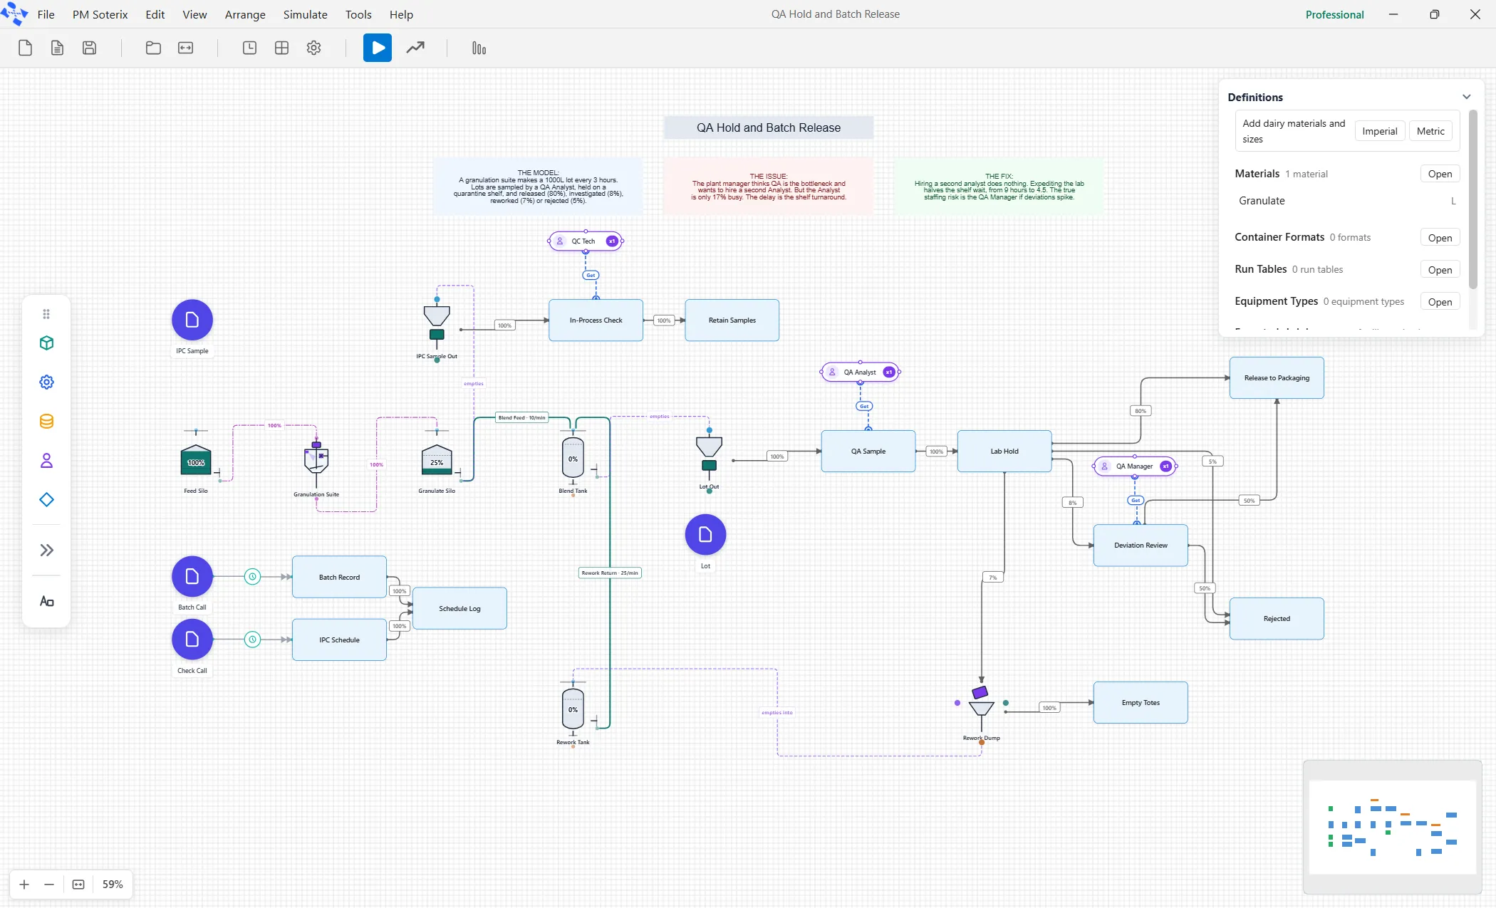This screenshot has width=1496, height=908.
Task: Open the Container Formats definitions
Action: coord(1440,238)
